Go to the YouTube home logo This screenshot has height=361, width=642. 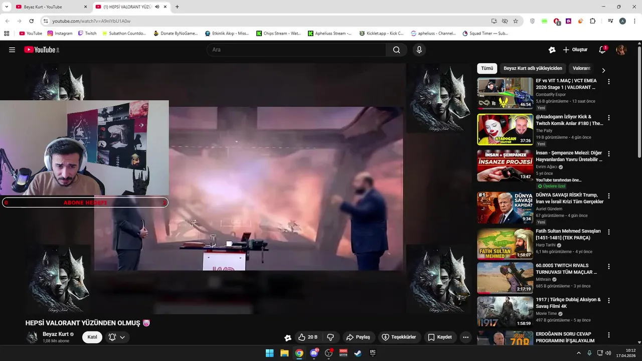click(42, 50)
